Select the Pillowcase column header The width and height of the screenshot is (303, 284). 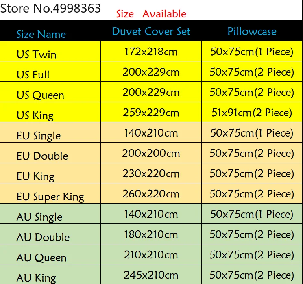pyautogui.click(x=252, y=32)
